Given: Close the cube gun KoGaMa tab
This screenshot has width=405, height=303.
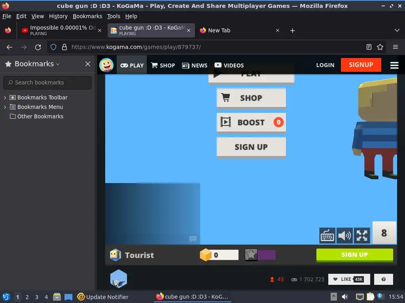Looking at the screenshot, I should (x=189, y=30).
